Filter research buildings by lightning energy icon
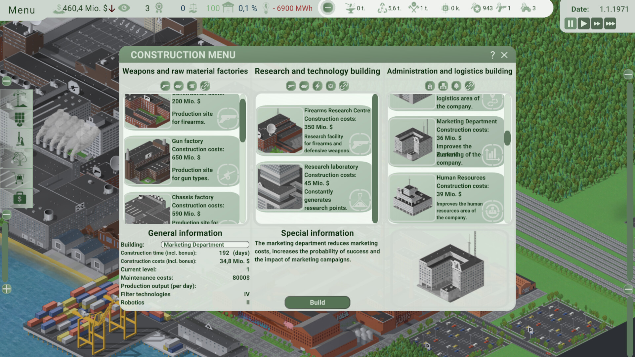 [317, 86]
